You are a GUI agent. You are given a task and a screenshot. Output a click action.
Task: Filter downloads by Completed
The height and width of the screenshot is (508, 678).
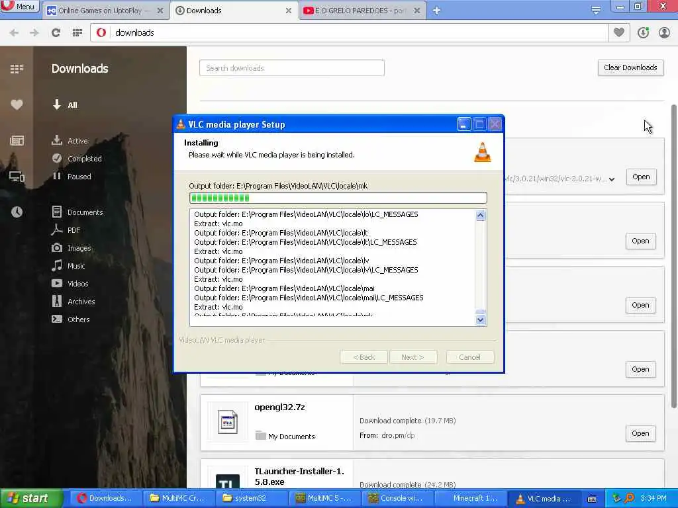[77, 159]
